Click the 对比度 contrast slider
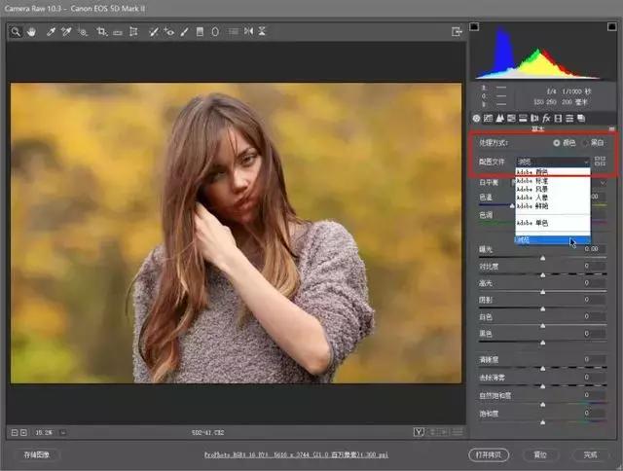Image resolution: width=623 pixels, height=471 pixels. coord(543,275)
